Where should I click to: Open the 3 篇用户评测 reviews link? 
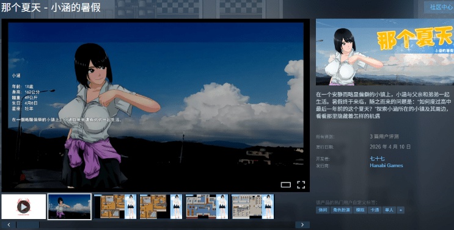click(x=384, y=137)
